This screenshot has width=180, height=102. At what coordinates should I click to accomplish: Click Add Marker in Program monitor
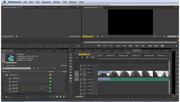[x=99, y=46]
